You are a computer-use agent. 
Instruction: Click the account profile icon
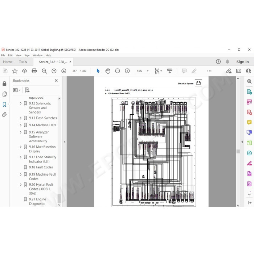point(249,71)
